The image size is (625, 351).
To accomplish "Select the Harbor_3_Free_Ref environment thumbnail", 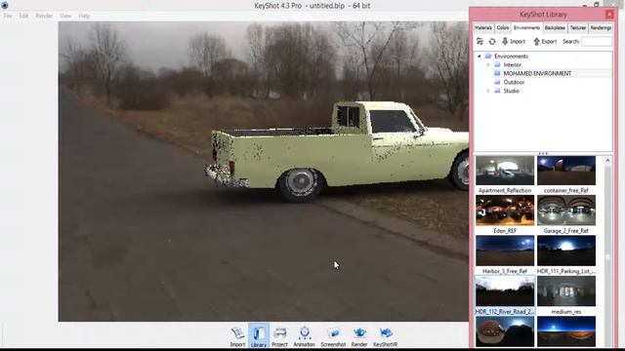I will click(505, 251).
